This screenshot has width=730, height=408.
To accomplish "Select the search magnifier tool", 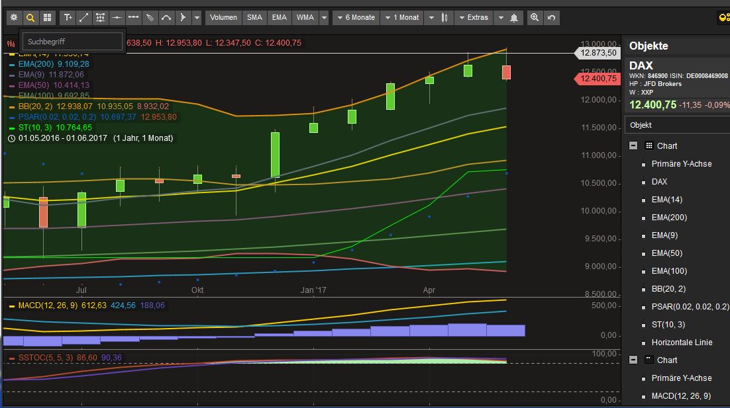I will (x=30, y=18).
